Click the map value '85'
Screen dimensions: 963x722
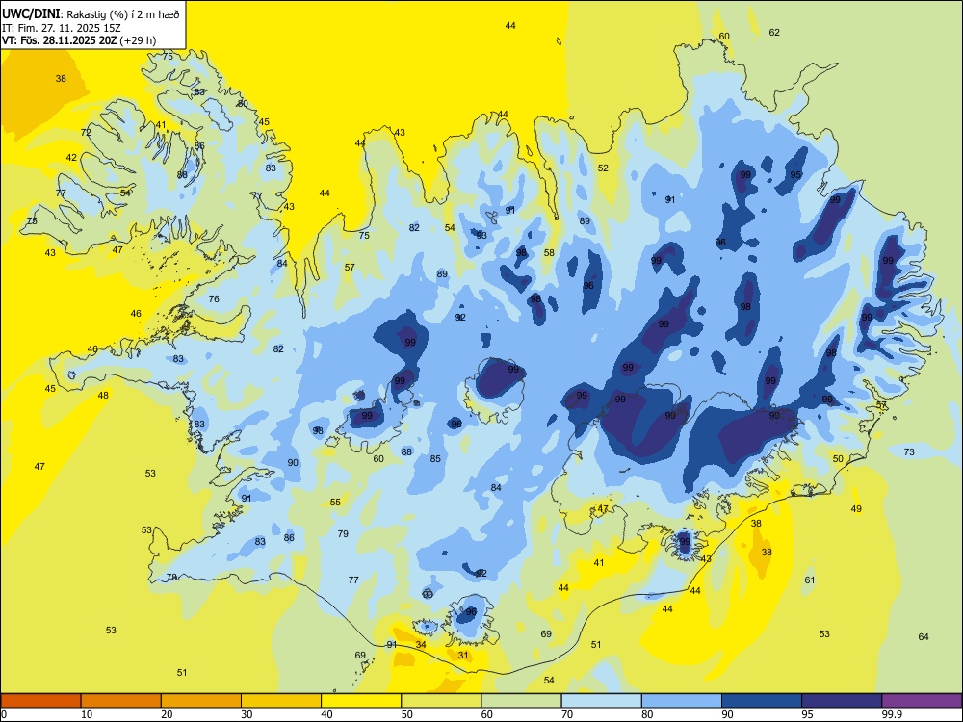point(435,458)
